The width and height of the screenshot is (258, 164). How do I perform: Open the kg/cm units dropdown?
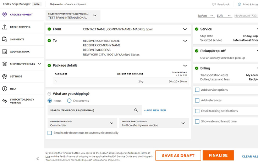206,16
